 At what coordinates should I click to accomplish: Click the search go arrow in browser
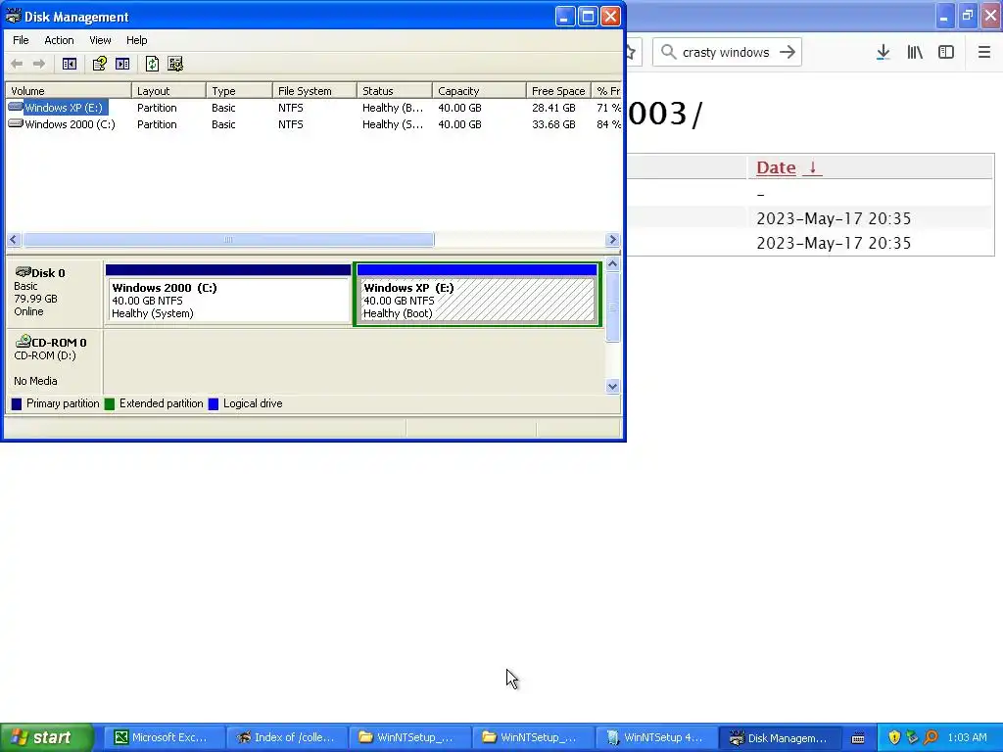pyautogui.click(x=788, y=53)
